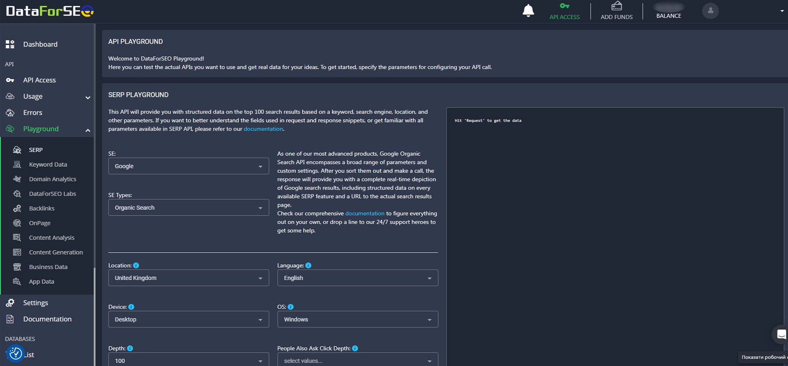Viewport: 788px width, 366px height.
Task: Go to Dashboard in the sidebar
Action: (x=40, y=44)
